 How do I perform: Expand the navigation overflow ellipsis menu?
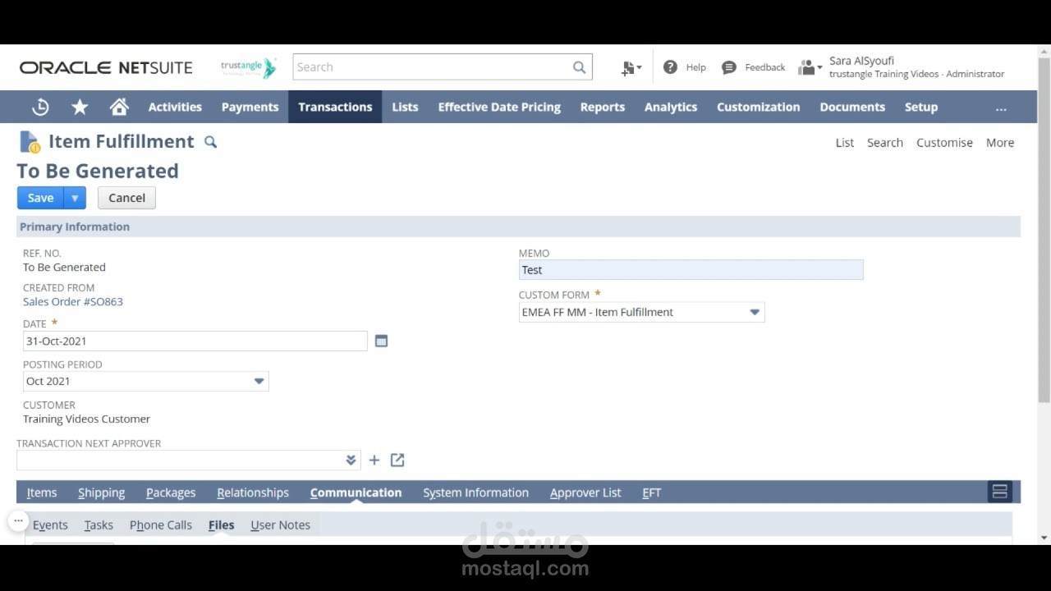[x=1000, y=108]
